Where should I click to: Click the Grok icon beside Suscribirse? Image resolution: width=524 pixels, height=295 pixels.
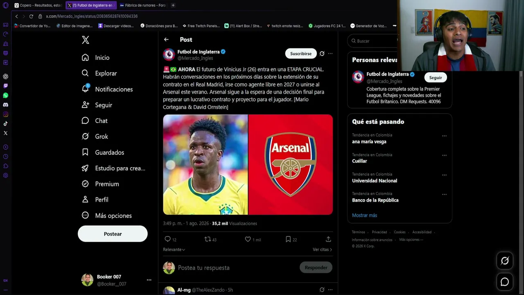point(322,54)
